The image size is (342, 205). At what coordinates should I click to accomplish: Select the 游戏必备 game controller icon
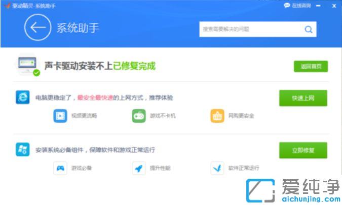(60, 168)
